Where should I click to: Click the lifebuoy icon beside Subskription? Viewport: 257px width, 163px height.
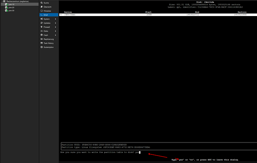[x=42, y=47]
